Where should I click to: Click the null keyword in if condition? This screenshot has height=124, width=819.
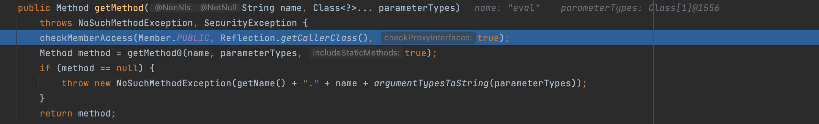(x=127, y=68)
